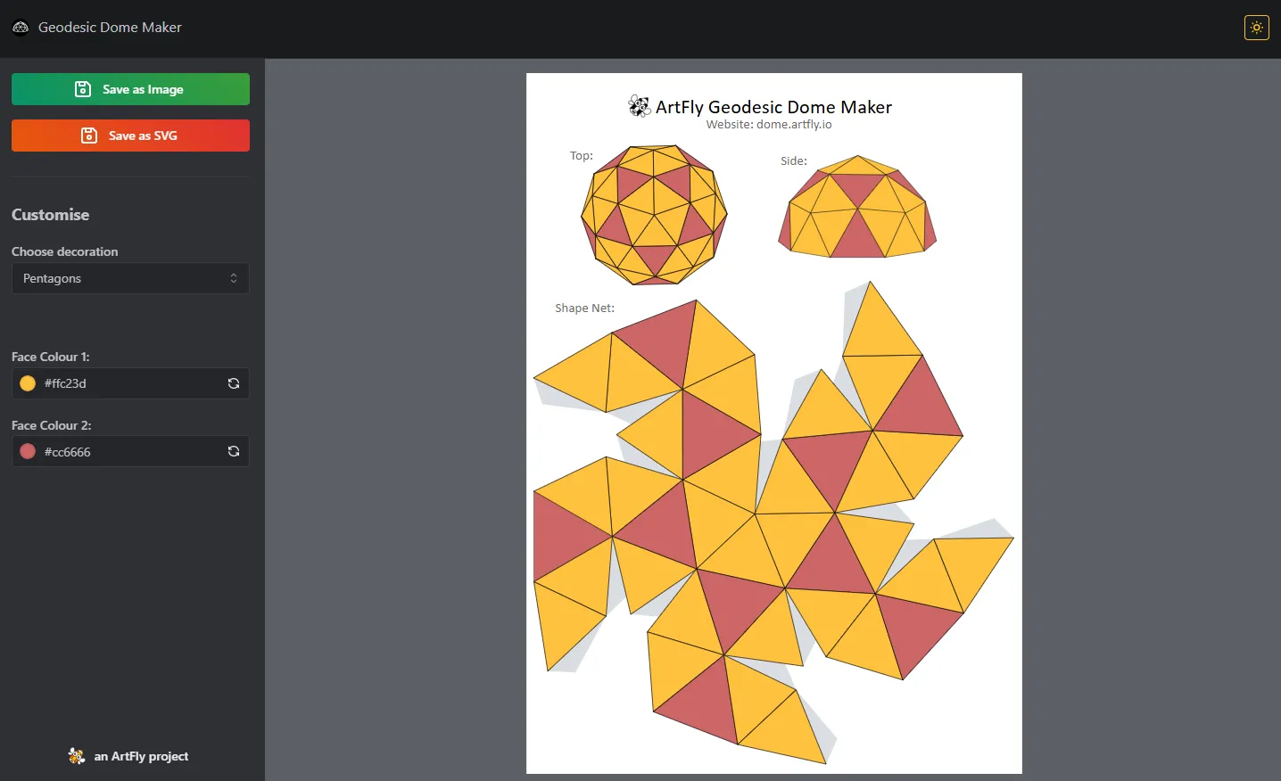
Task: Click the Side view dome preview
Action: tap(857, 207)
